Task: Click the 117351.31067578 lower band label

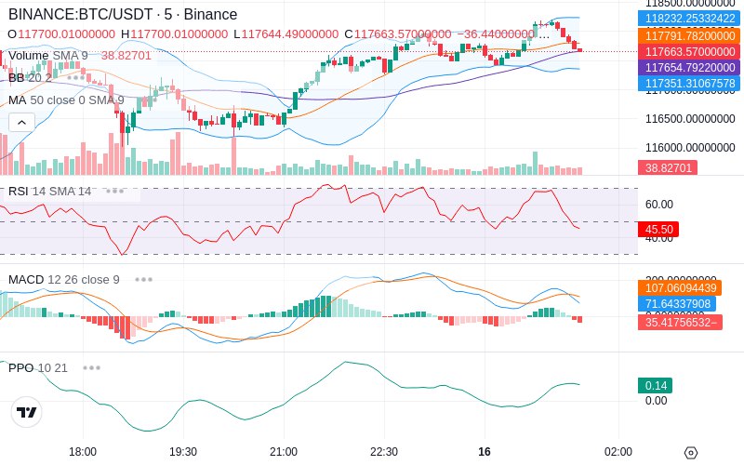Action: coord(690,83)
